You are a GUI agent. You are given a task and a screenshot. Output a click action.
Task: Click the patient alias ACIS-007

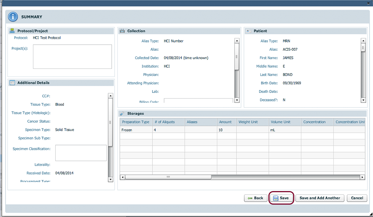point(290,50)
